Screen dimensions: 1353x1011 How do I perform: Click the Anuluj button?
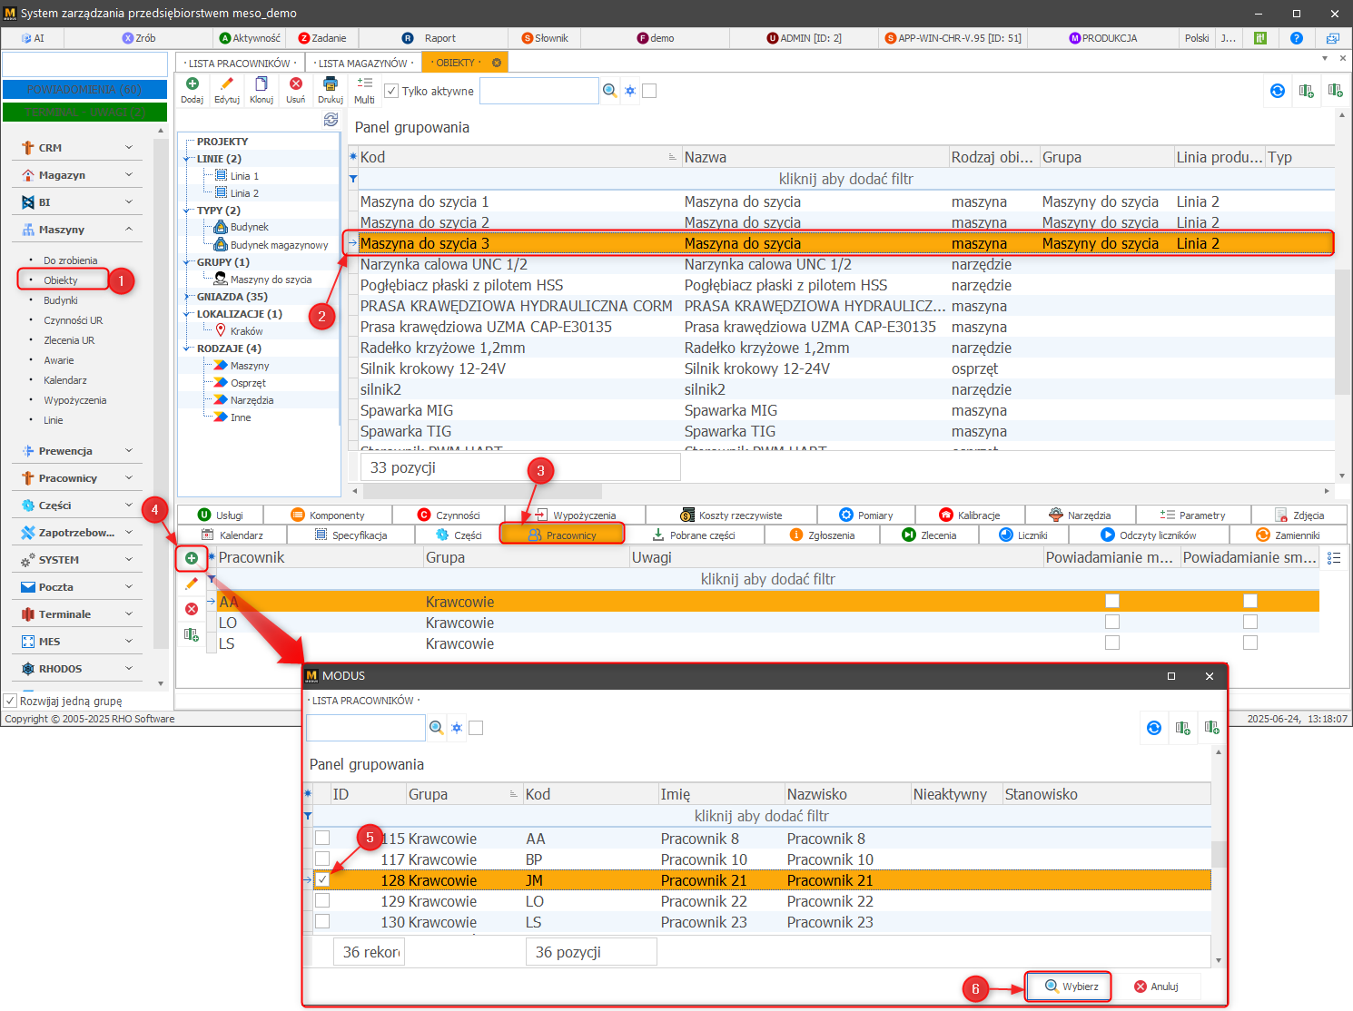[x=1156, y=986]
